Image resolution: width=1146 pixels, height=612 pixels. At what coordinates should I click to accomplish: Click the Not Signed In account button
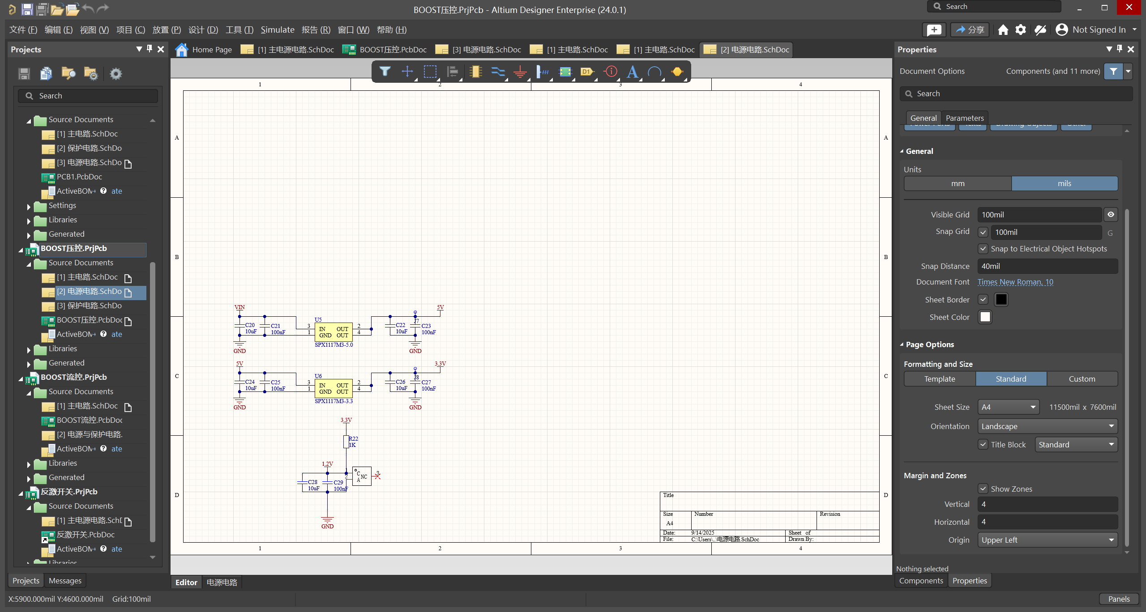pos(1096,30)
